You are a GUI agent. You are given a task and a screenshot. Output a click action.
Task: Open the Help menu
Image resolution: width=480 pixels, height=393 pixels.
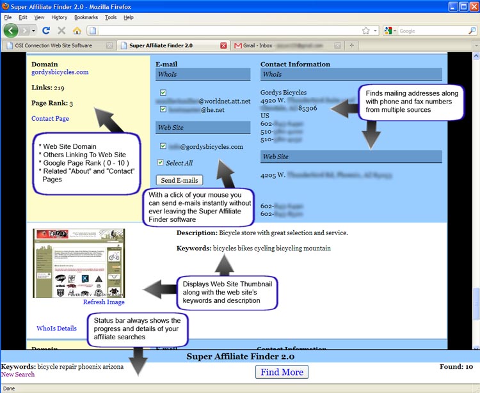point(129,17)
